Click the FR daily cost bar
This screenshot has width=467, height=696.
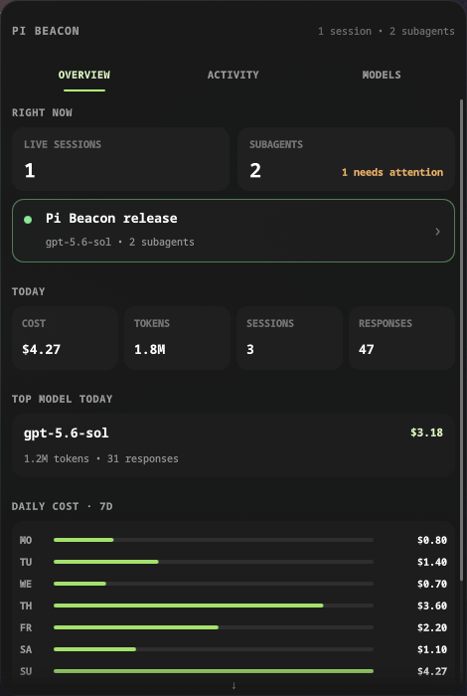tap(214, 627)
